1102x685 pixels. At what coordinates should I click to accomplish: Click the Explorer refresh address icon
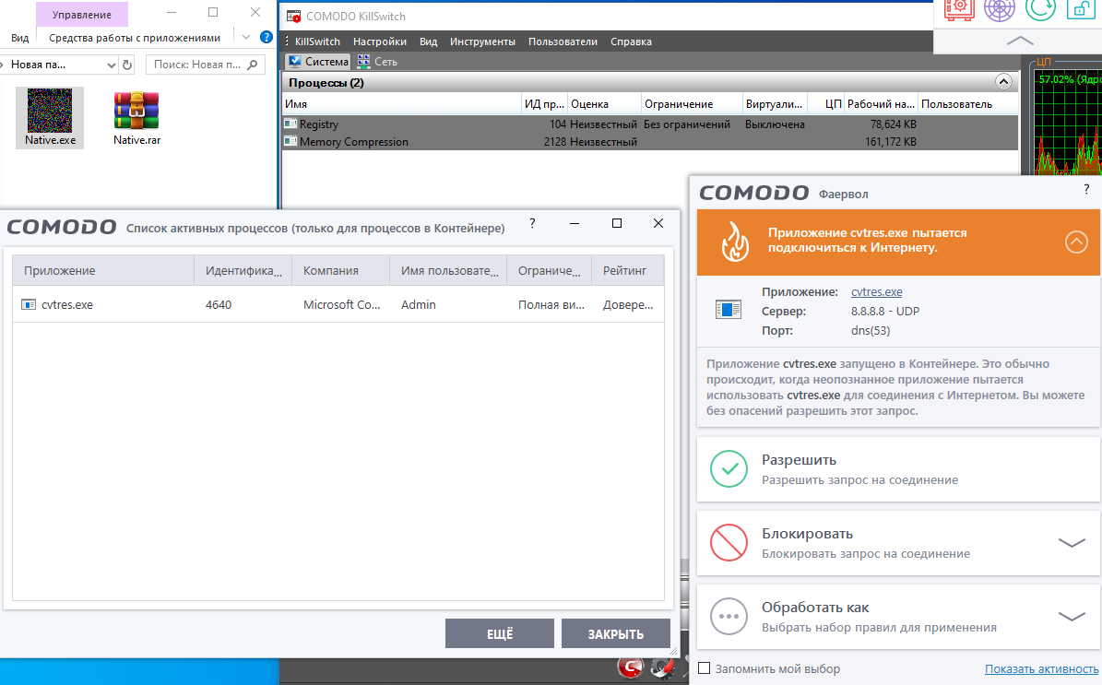[127, 65]
